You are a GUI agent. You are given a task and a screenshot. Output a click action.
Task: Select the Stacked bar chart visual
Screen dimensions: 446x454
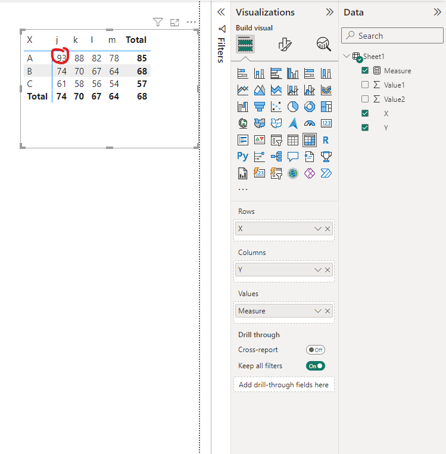pos(242,73)
